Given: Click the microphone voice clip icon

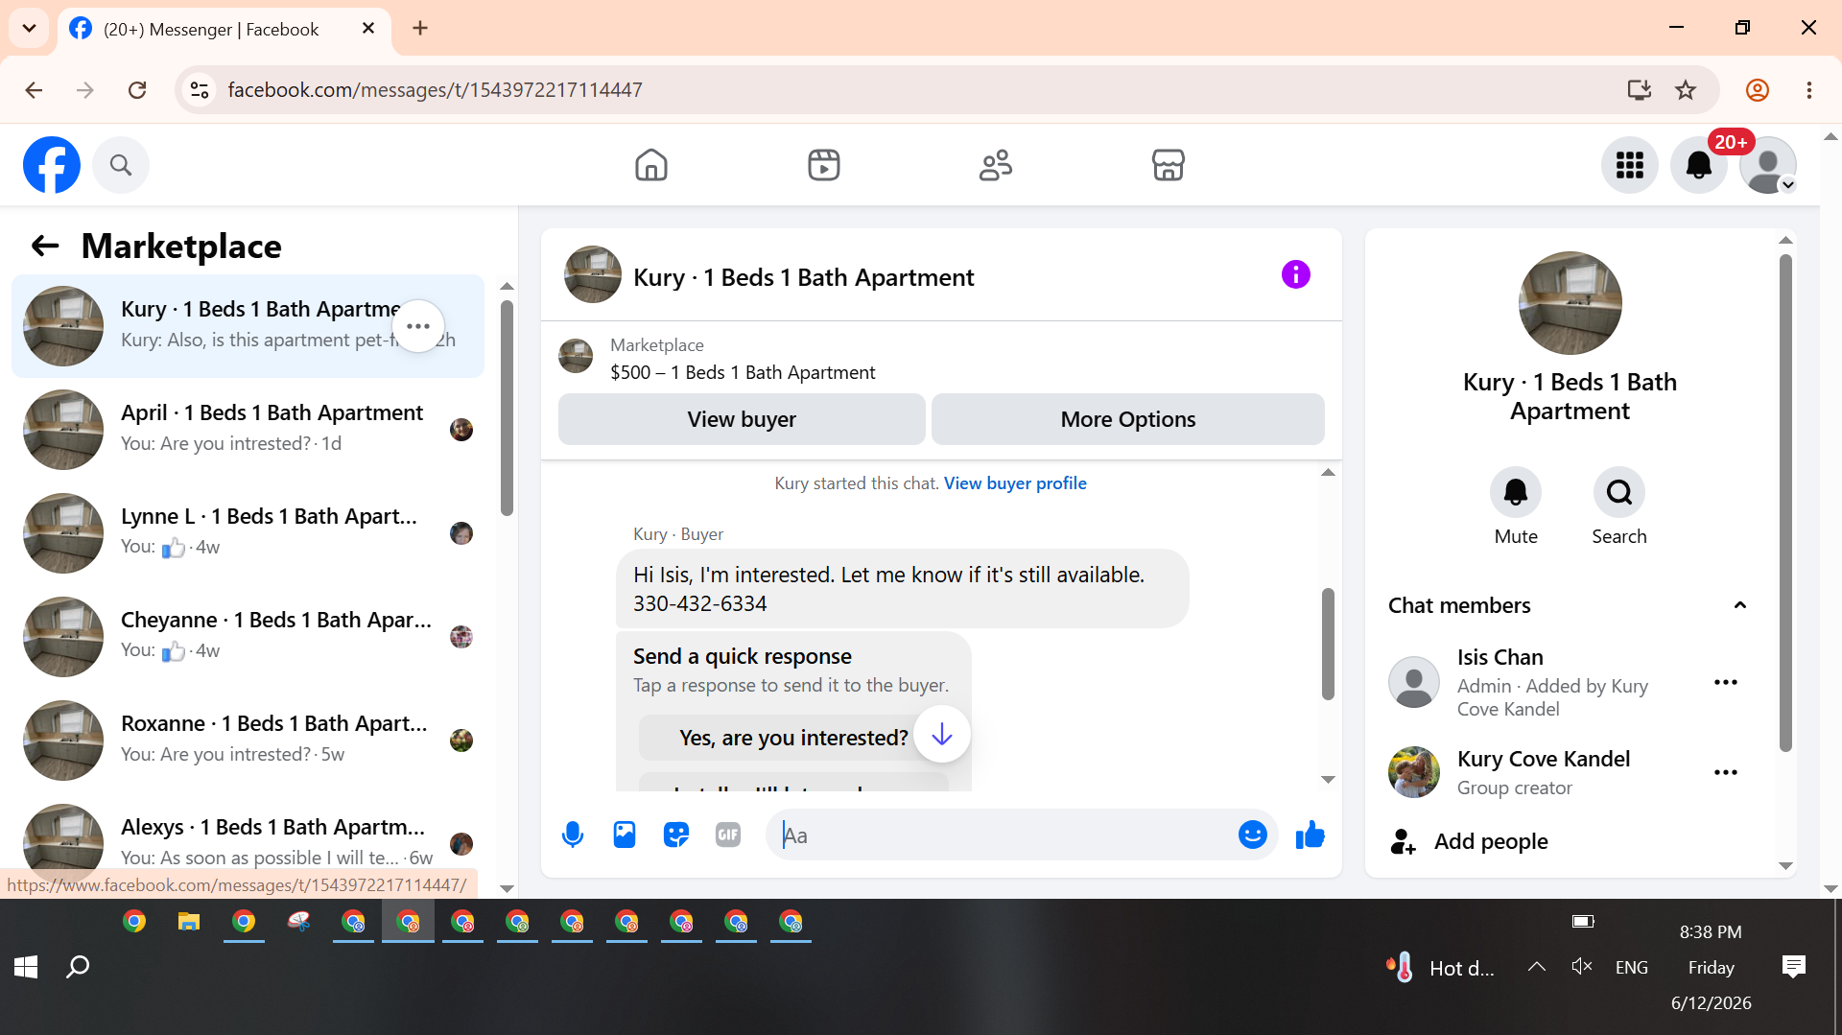Looking at the screenshot, I should click(573, 835).
